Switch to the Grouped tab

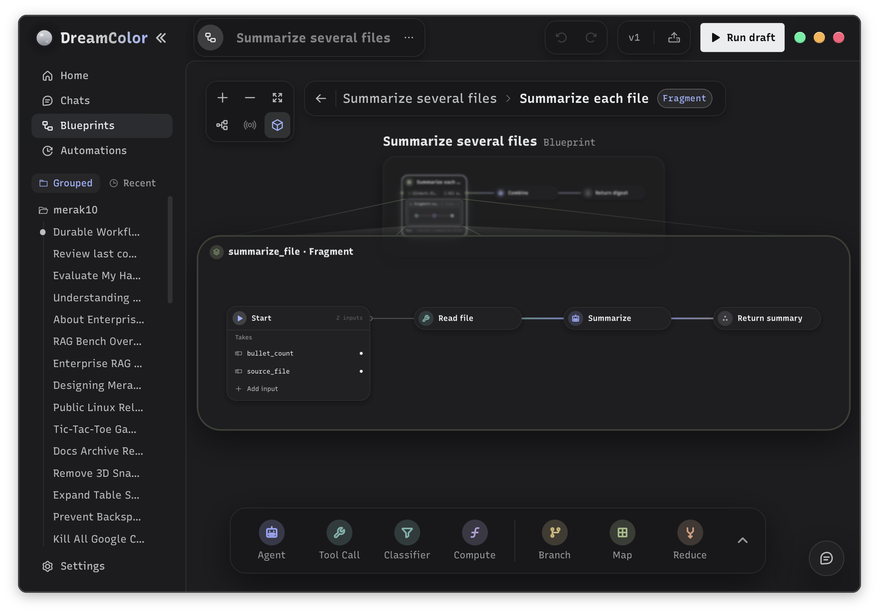coord(66,183)
